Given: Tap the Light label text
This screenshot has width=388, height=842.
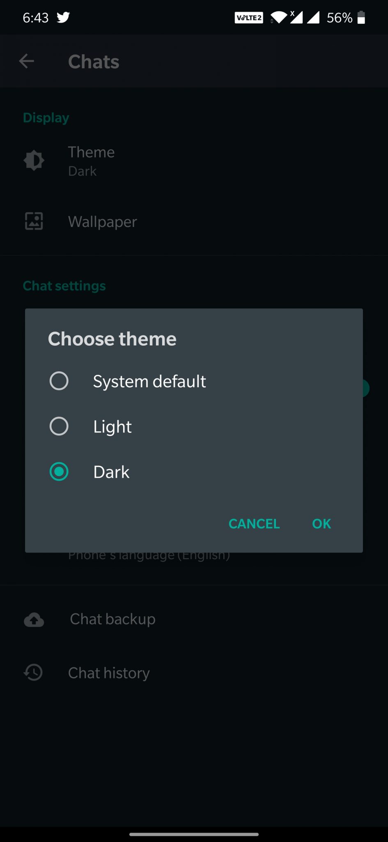Looking at the screenshot, I should [112, 427].
